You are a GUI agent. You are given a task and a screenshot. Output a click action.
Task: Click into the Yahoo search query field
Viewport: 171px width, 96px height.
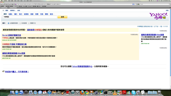29,17
